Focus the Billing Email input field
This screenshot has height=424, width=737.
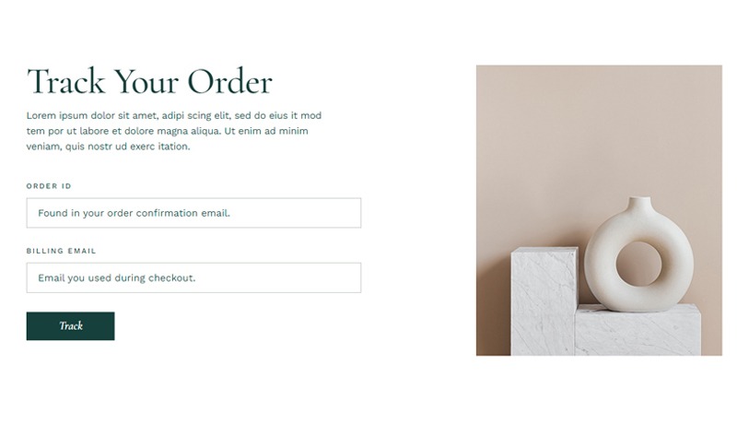(x=193, y=277)
